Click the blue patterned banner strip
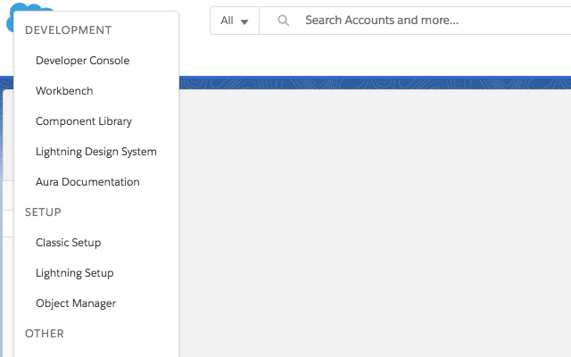The height and width of the screenshot is (357, 571). [x=375, y=82]
